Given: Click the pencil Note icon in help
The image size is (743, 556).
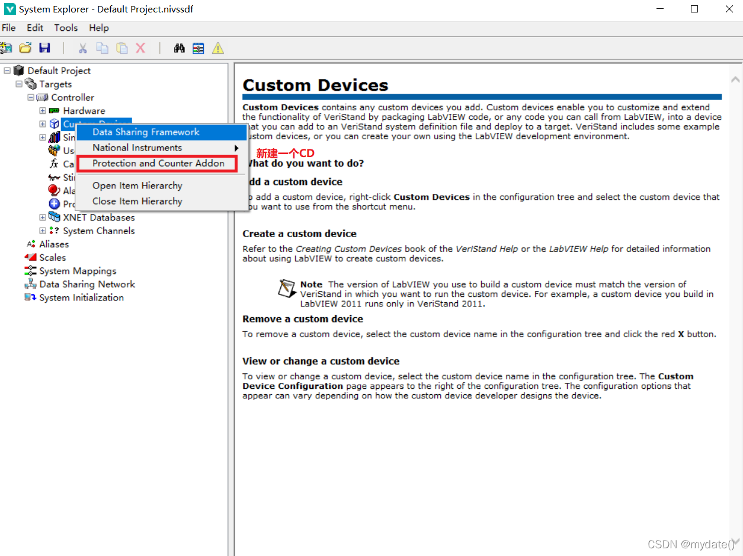Looking at the screenshot, I should click(287, 288).
